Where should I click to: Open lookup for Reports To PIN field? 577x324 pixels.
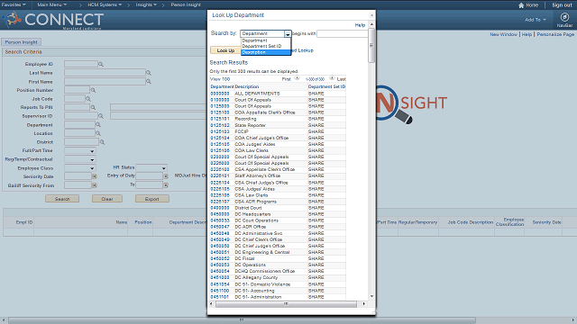click(x=93, y=107)
